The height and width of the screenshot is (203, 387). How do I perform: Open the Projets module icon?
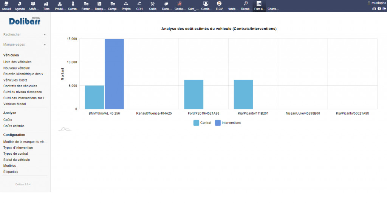point(126,4)
